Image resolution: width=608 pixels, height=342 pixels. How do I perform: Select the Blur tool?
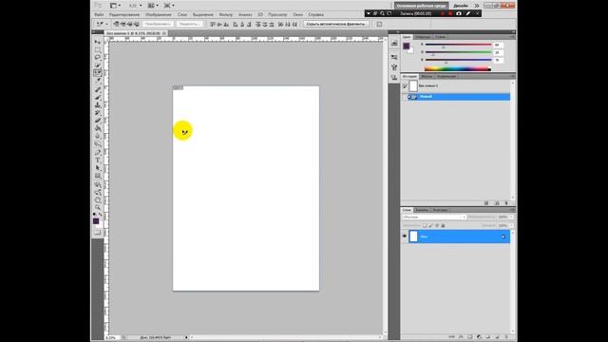point(98,136)
